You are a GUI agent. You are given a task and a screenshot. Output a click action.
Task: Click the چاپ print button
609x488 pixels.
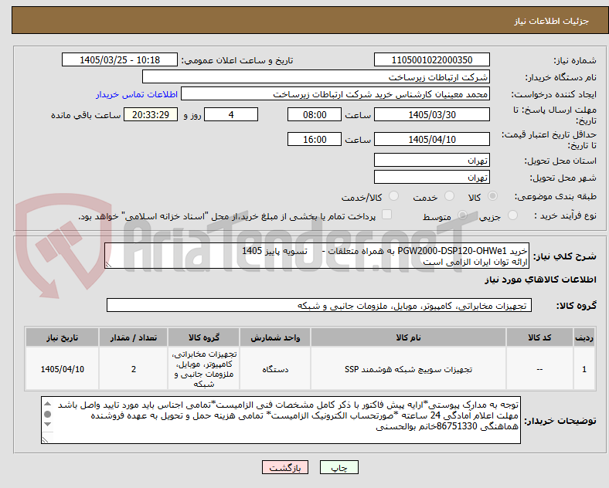tap(339, 467)
